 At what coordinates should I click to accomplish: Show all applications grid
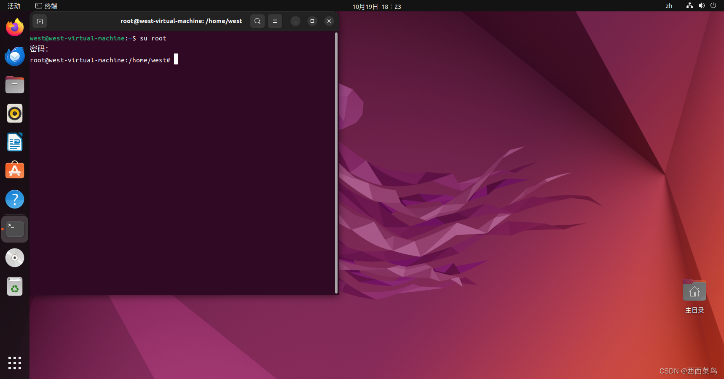point(15,363)
